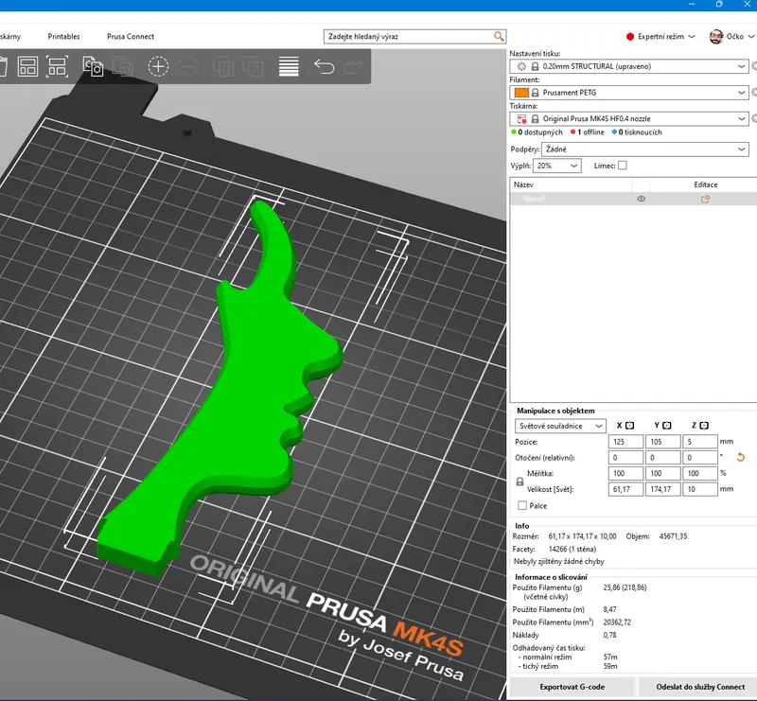The image size is (757, 701).
Task: Click the orange filament color swatch
Action: (x=521, y=93)
